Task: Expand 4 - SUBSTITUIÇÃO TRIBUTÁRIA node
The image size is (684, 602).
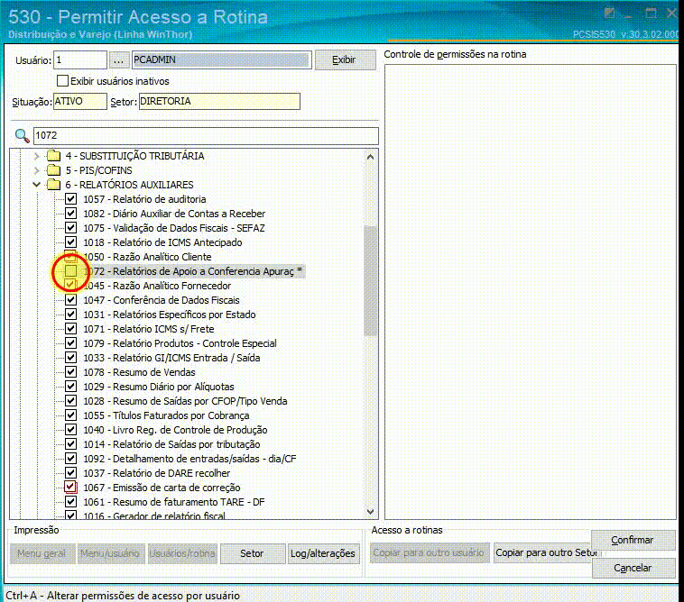Action: tap(37, 156)
